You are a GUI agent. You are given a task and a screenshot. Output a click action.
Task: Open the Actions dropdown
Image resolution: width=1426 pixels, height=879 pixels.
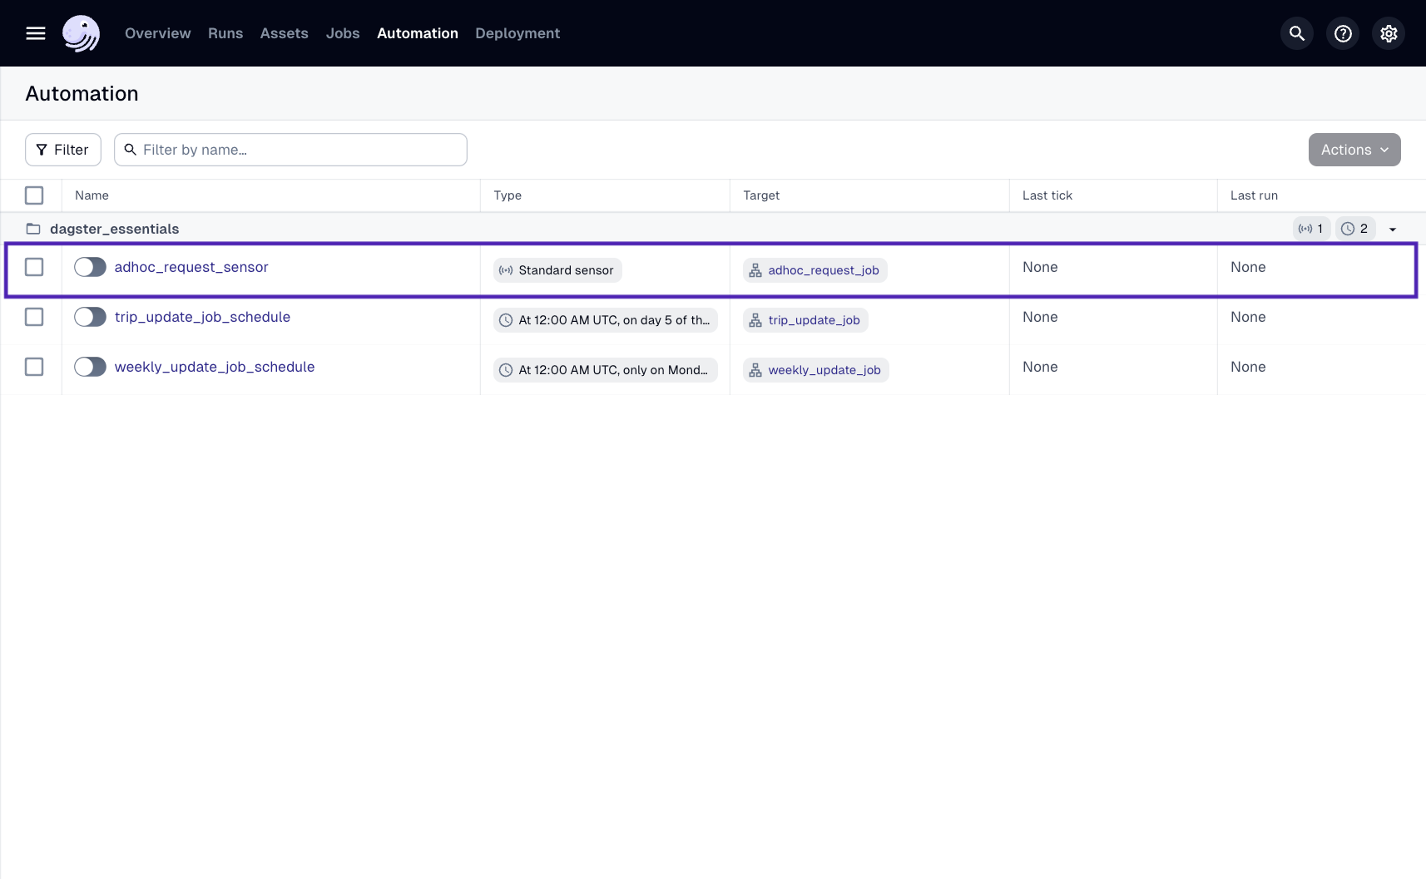[1354, 149]
